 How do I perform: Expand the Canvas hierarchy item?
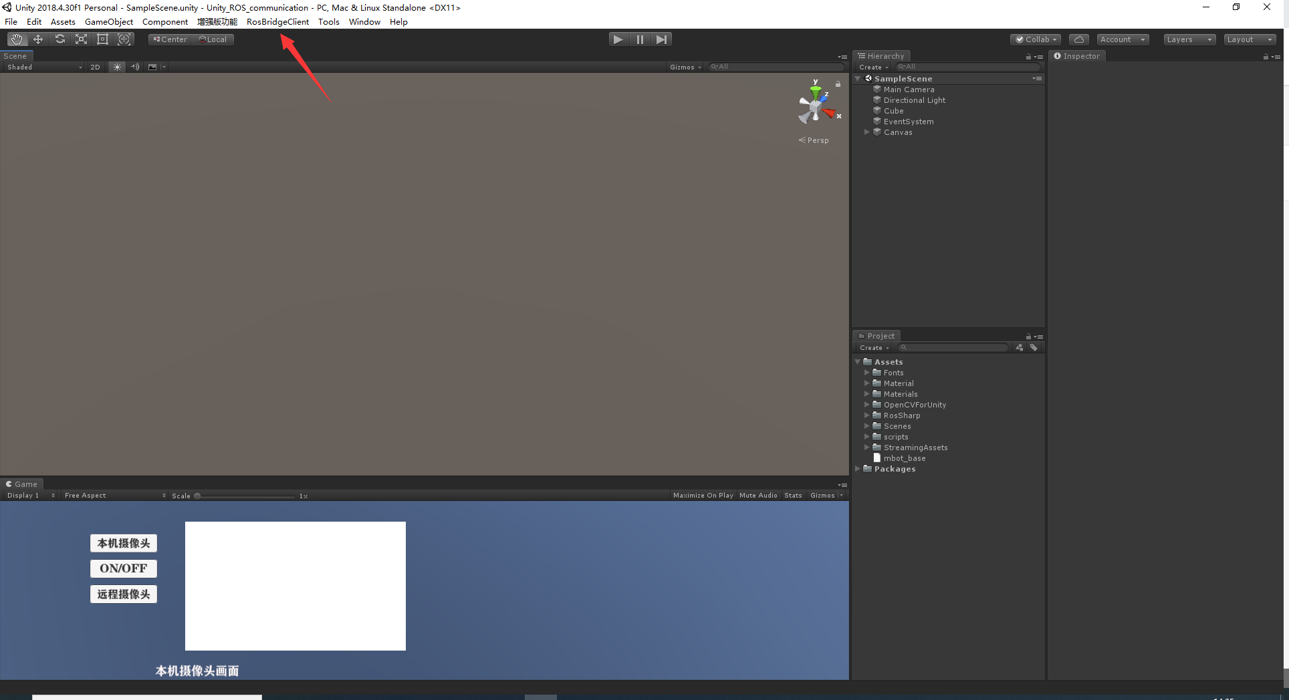tap(866, 132)
